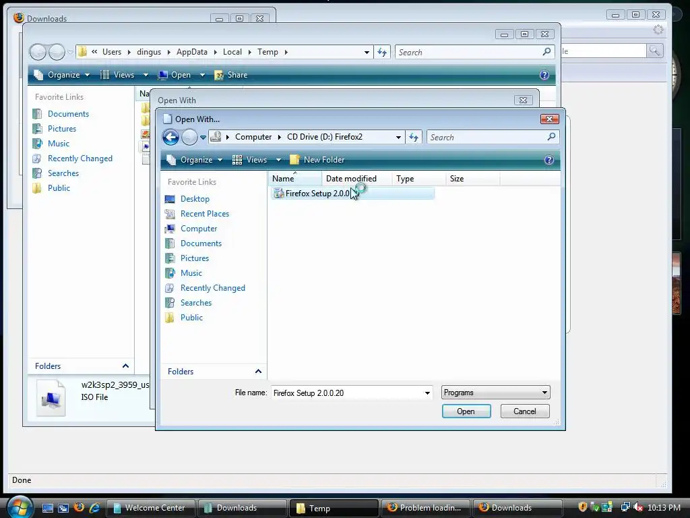Viewport: 690px width, 518px height.
Task: Click the Help icon in Open With dialog
Action: [x=548, y=160]
